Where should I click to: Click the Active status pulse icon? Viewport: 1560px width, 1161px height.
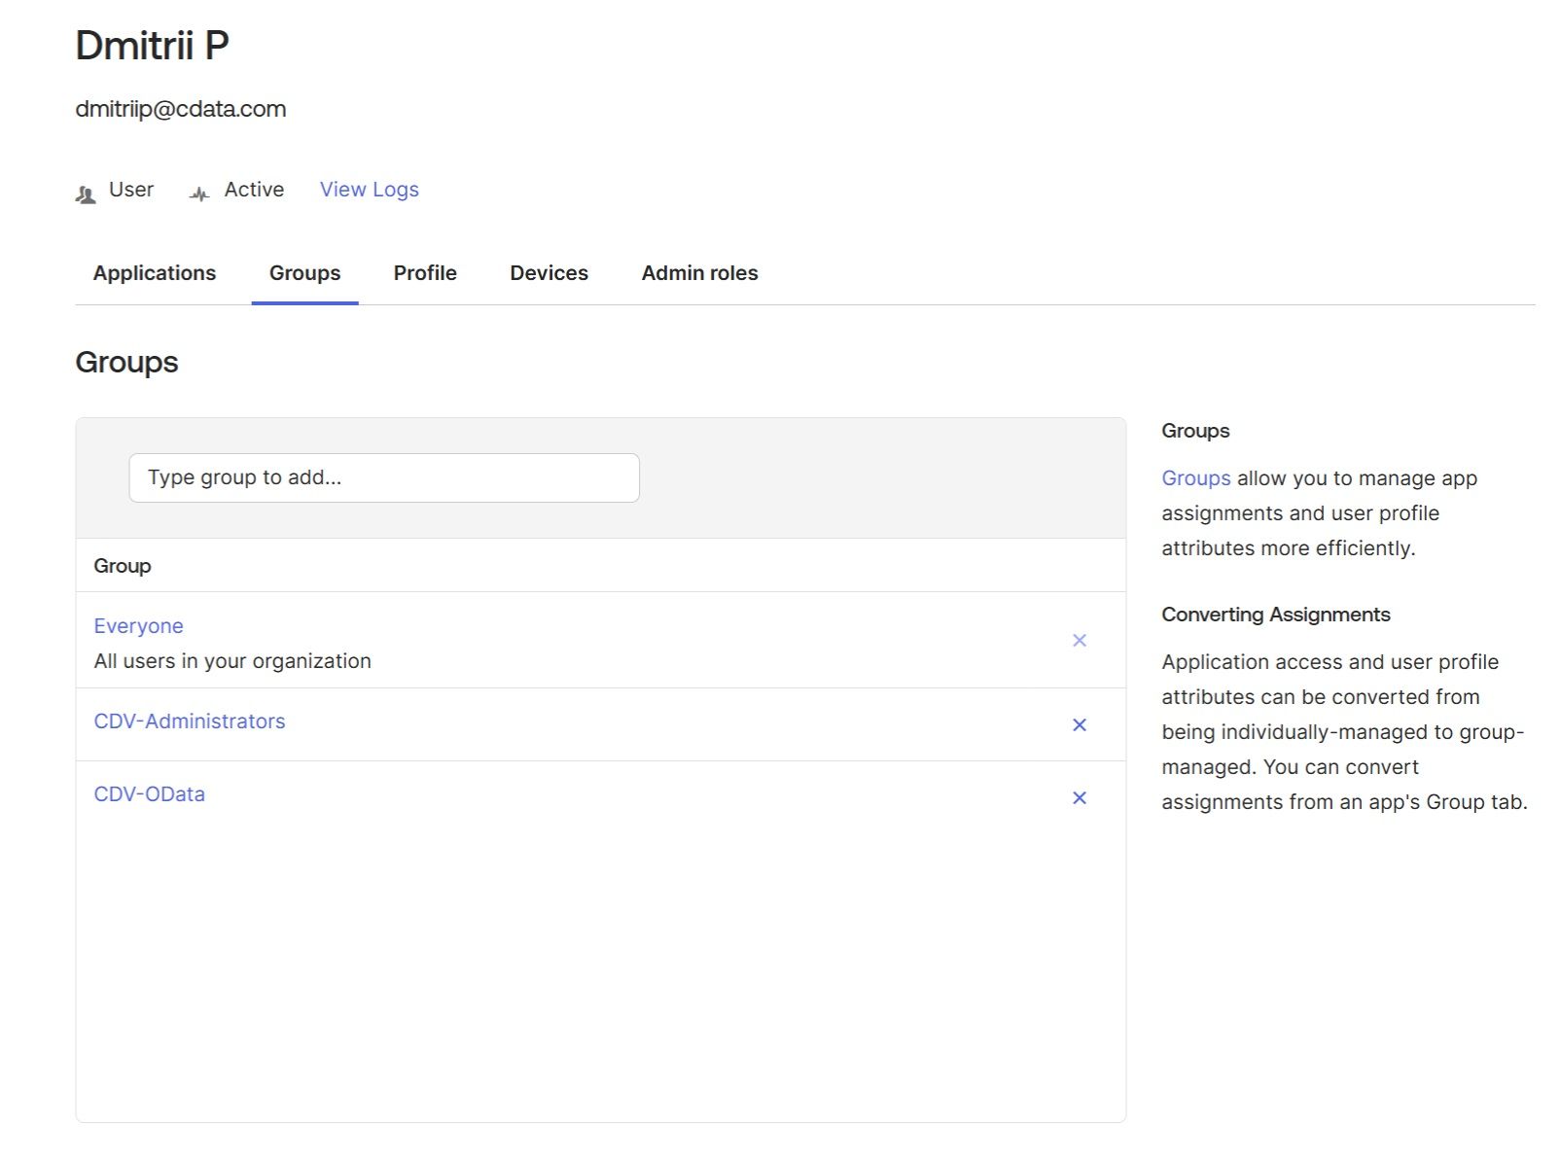(x=199, y=193)
